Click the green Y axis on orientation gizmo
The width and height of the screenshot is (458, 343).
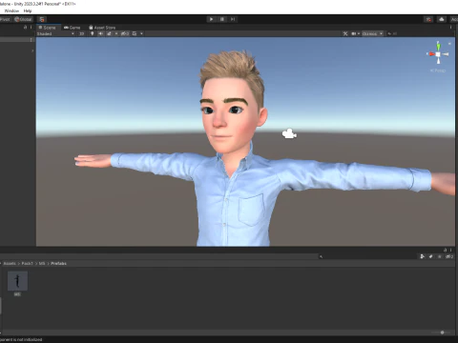pos(438,46)
